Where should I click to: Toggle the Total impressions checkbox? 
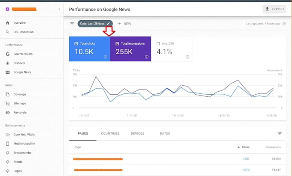(x=117, y=43)
